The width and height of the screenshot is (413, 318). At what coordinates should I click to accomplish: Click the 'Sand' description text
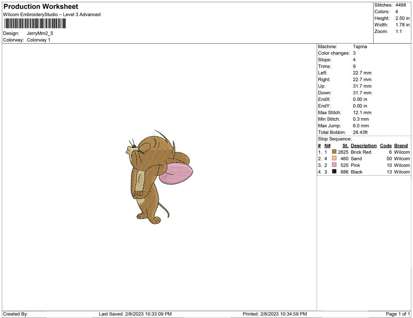356,159
